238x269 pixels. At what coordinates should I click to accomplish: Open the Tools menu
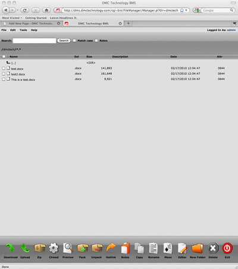(23, 30)
